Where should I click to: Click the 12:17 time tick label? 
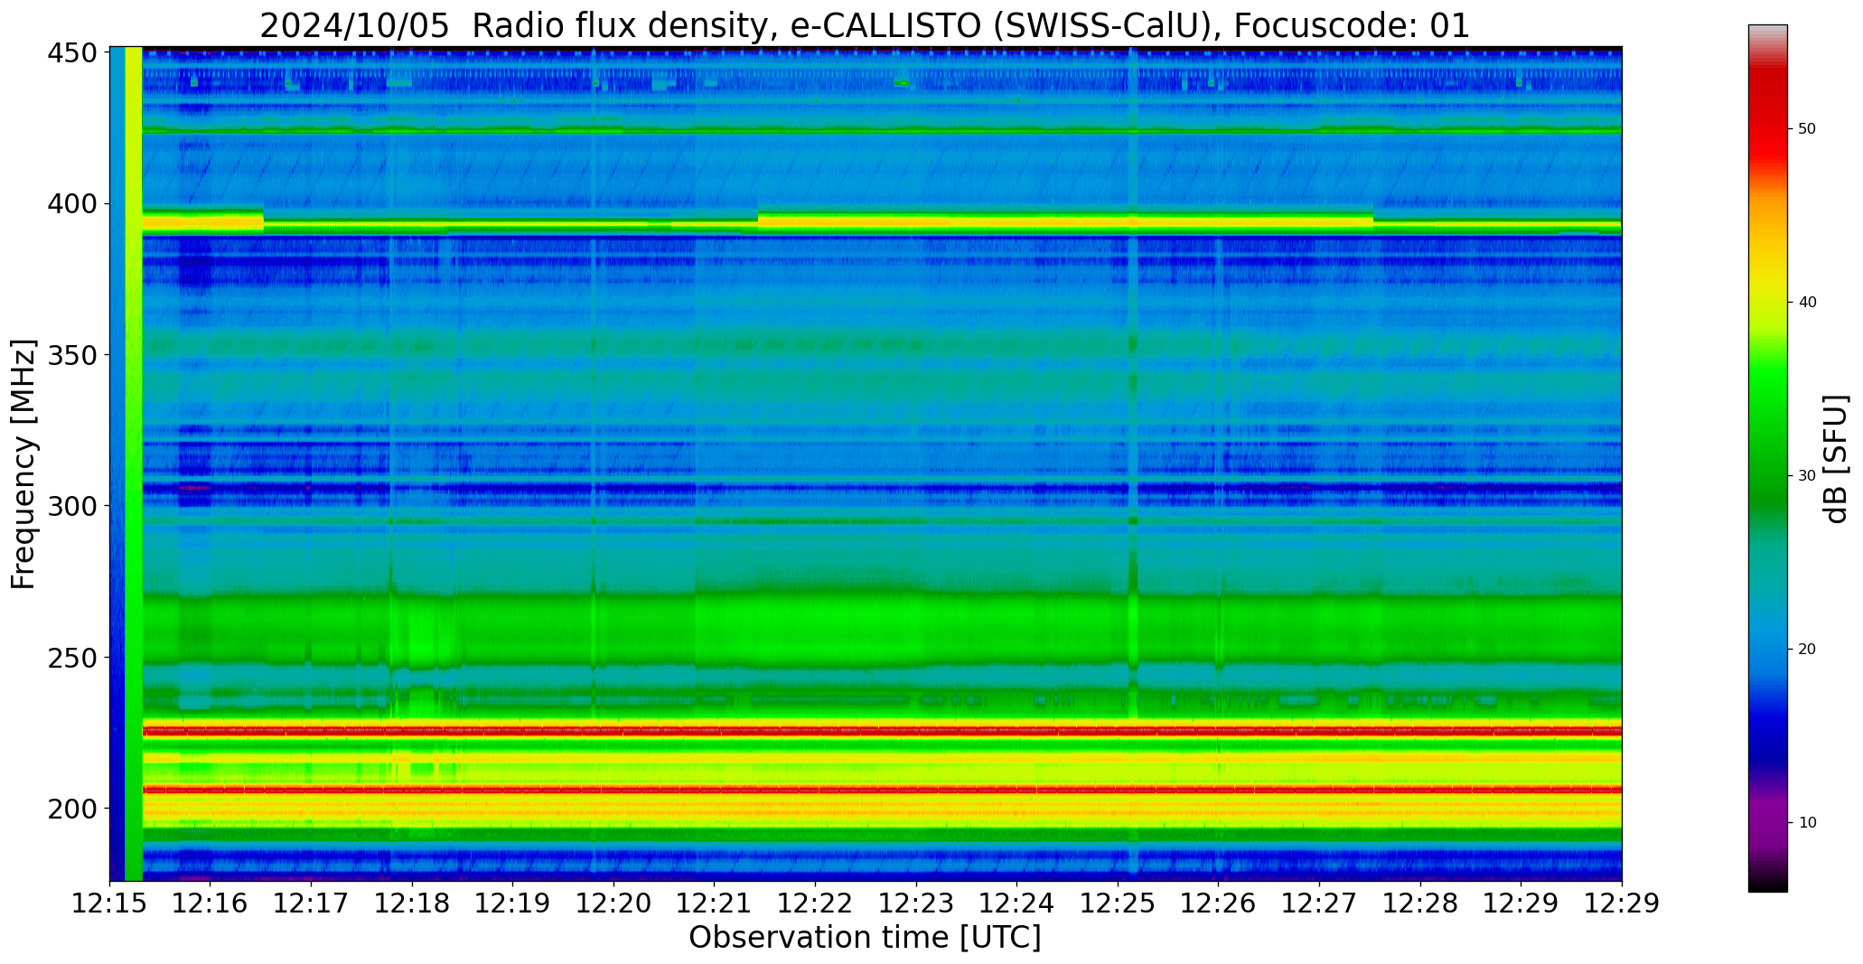click(x=312, y=903)
